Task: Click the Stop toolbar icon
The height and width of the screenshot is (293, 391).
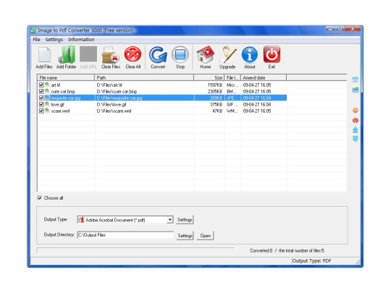Action: coord(180,54)
